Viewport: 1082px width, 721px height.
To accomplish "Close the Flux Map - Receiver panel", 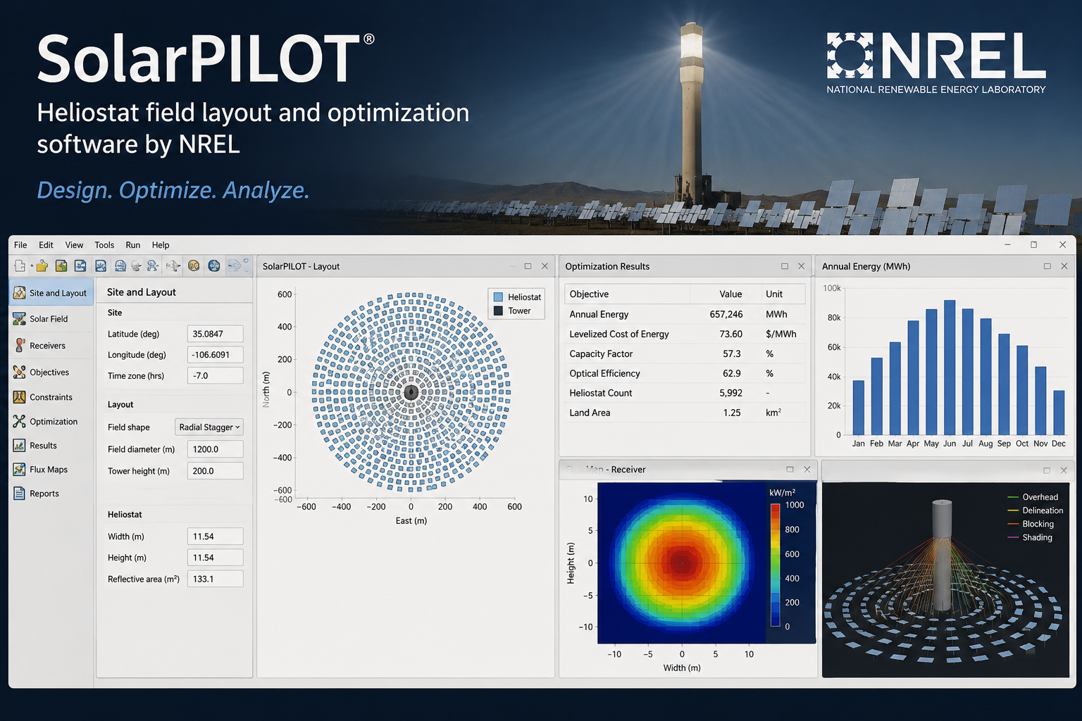I will point(807,470).
